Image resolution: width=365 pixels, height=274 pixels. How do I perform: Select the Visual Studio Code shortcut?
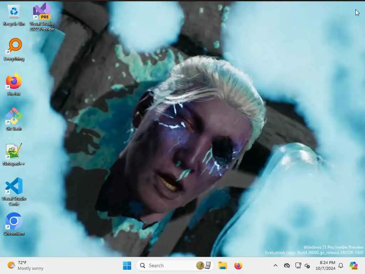(x=14, y=192)
